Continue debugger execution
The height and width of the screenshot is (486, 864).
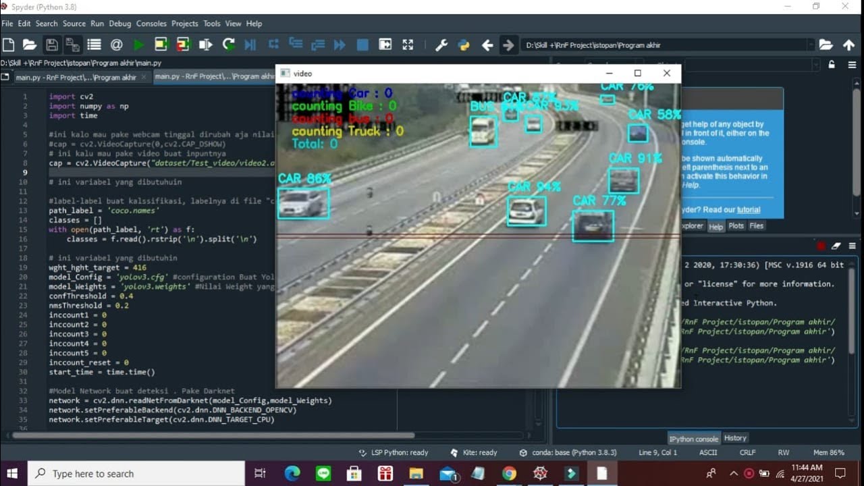tap(340, 45)
